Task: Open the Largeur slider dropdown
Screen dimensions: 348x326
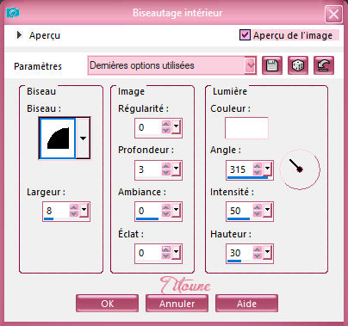Action: pos(84,210)
